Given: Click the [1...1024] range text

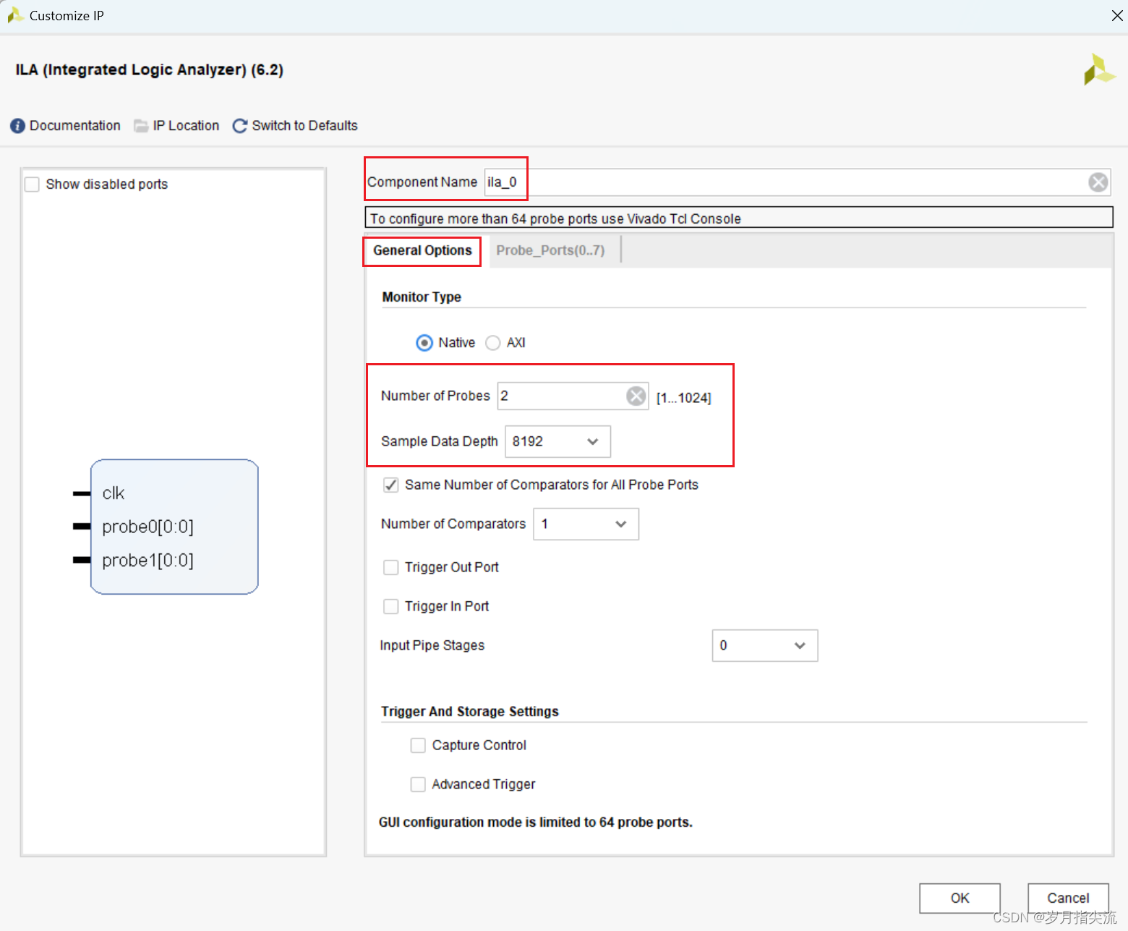Looking at the screenshot, I should 683,398.
